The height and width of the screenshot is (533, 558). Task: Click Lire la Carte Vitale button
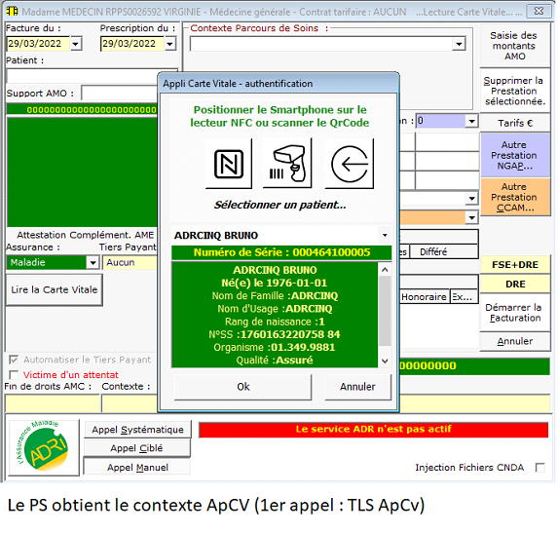pos(55,289)
